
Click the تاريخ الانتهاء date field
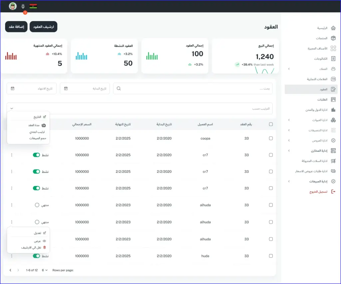coord(32,89)
